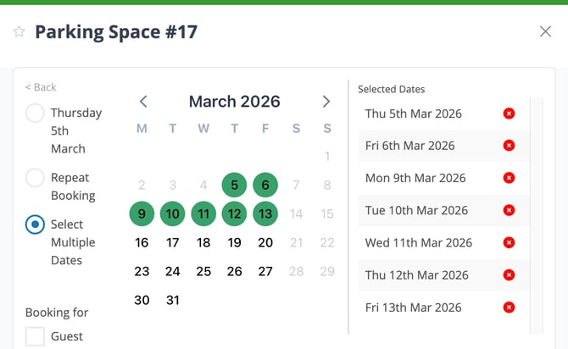Remove Tue 10th Mar 2026 selection
The height and width of the screenshot is (349, 568).
509,210
